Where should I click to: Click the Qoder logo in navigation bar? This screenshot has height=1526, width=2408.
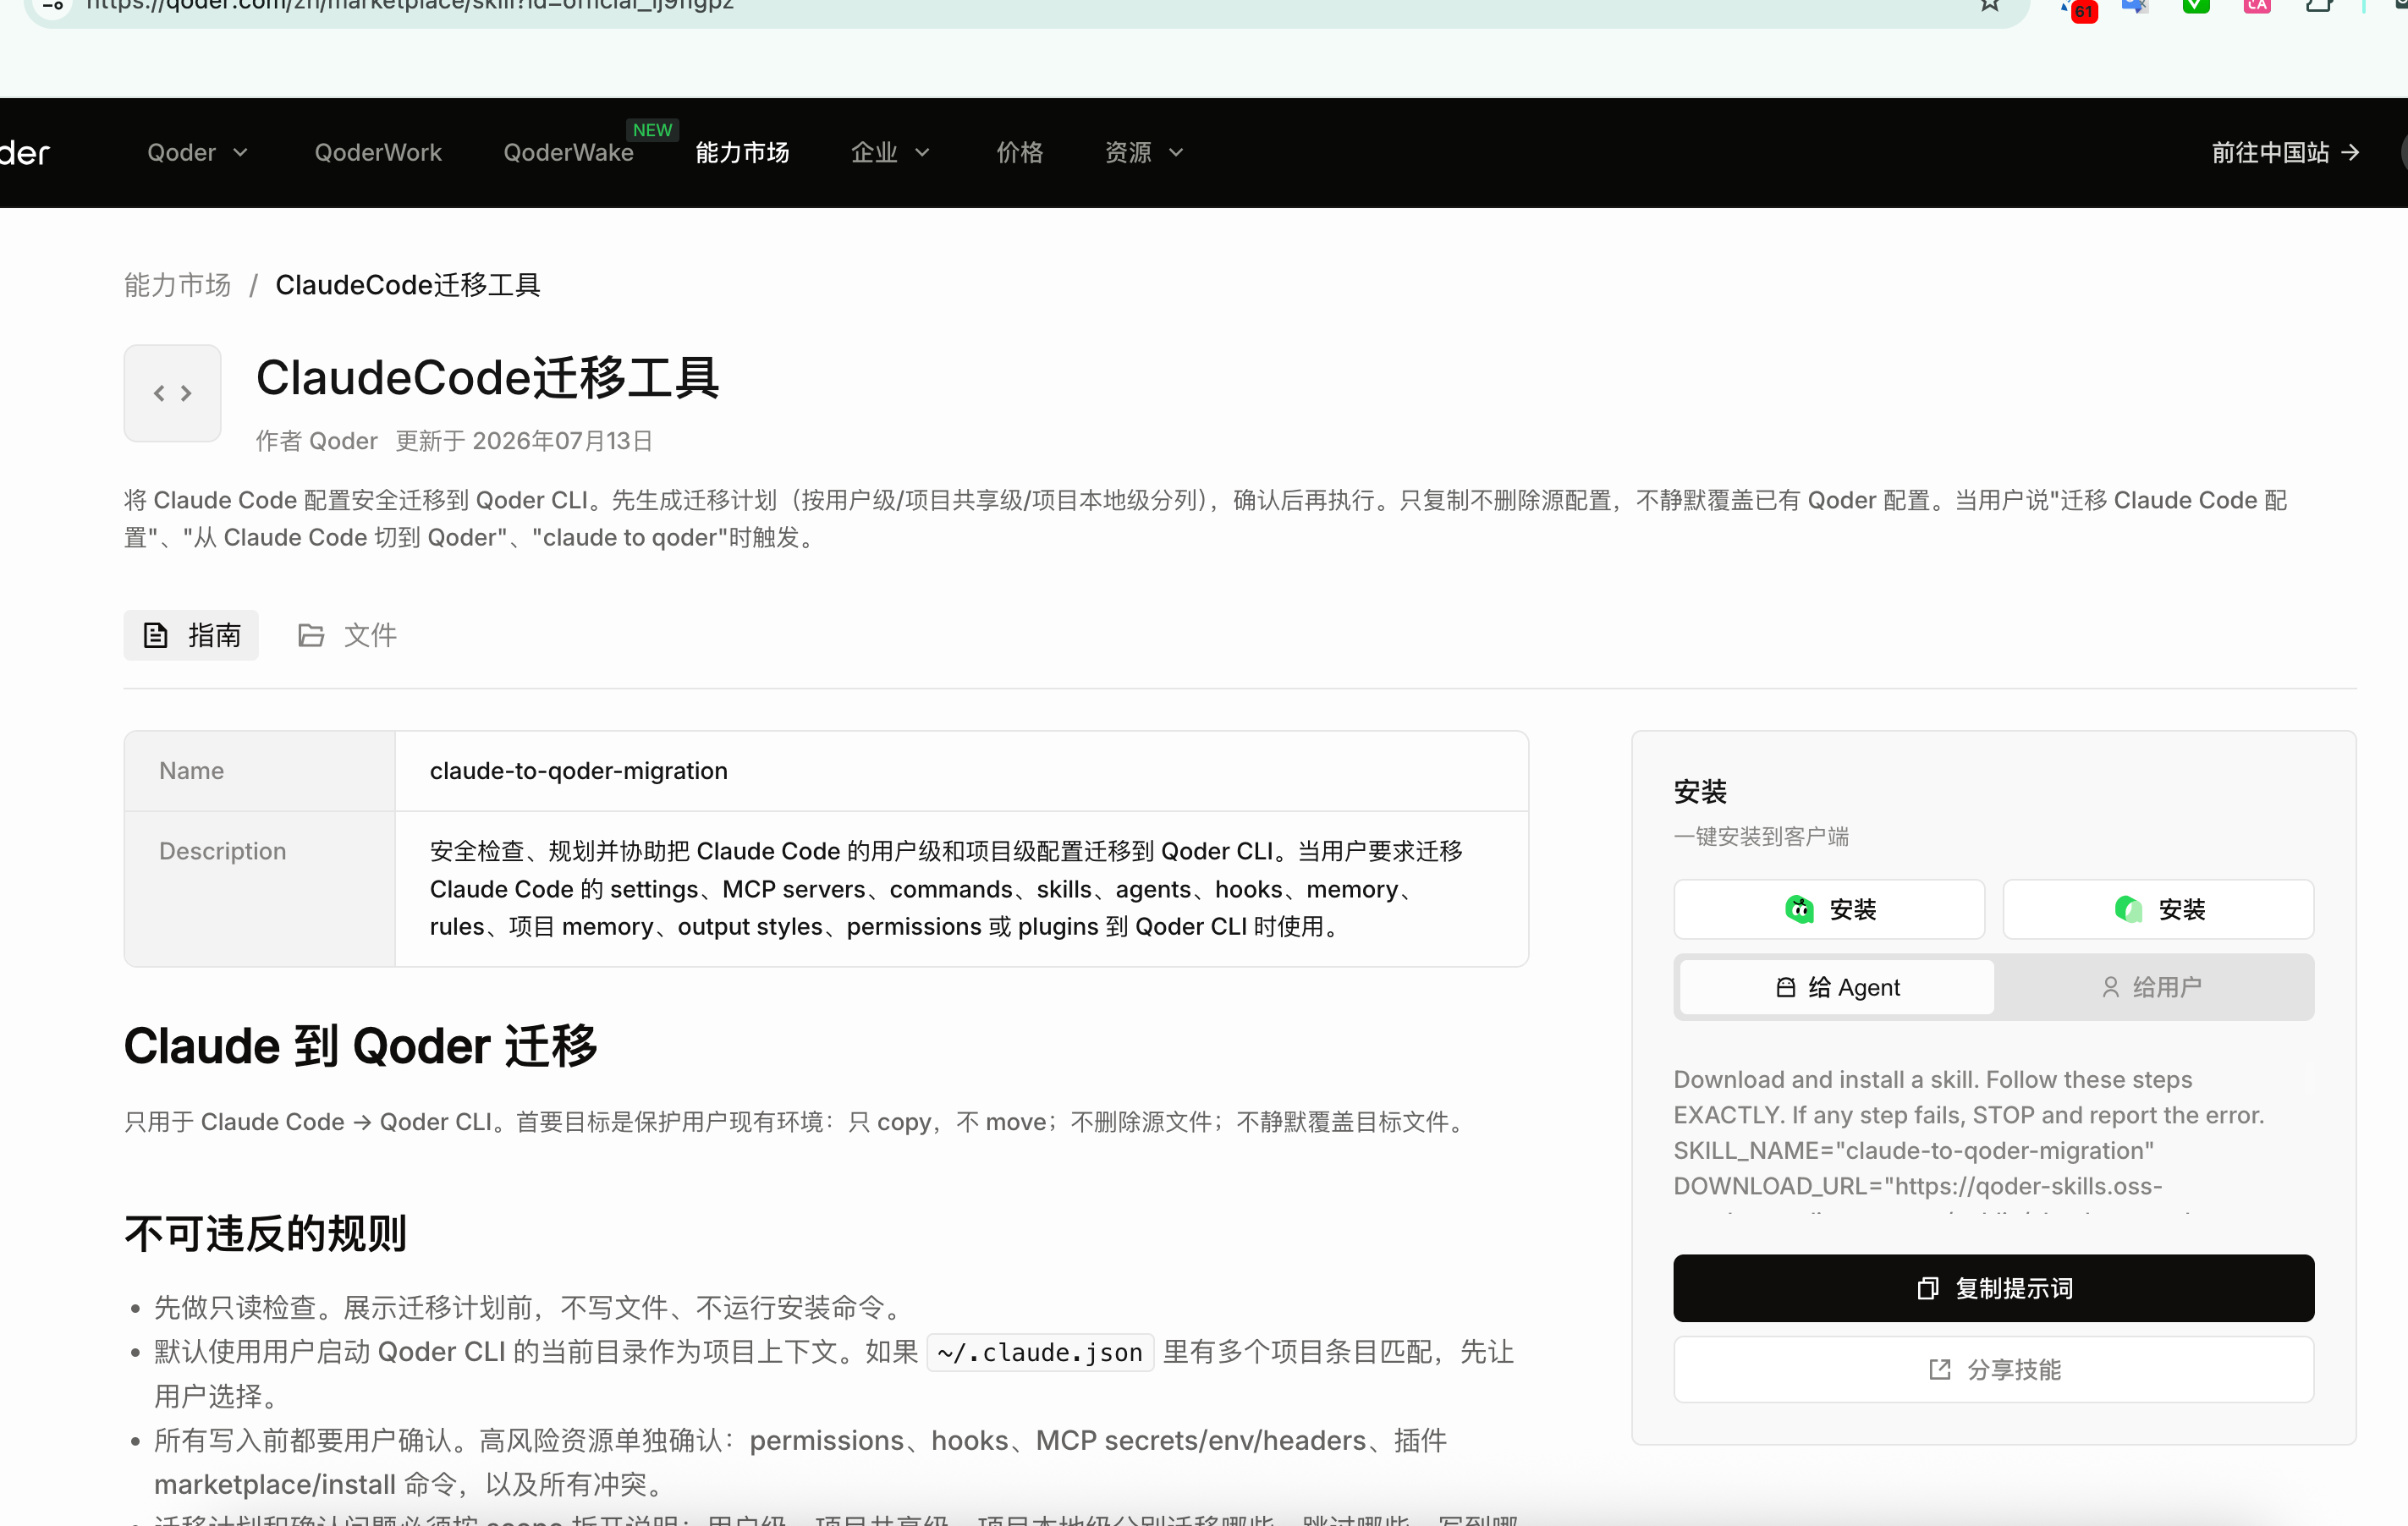coord(24,153)
